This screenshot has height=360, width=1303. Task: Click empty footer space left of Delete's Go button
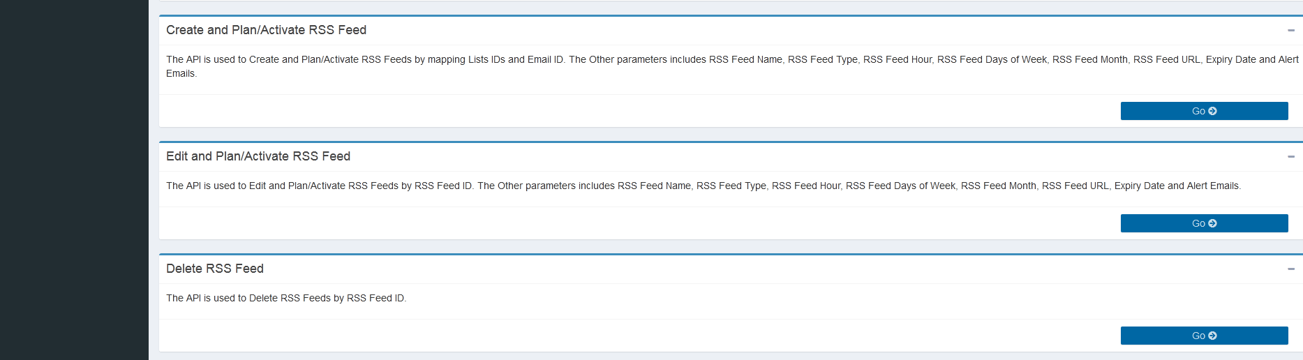pos(628,336)
